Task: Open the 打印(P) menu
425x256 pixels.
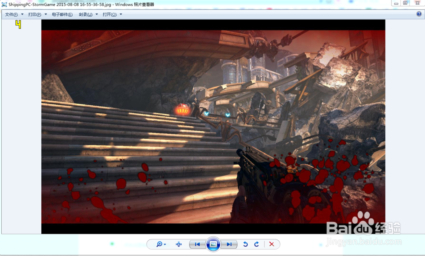Action: pyautogui.click(x=35, y=14)
